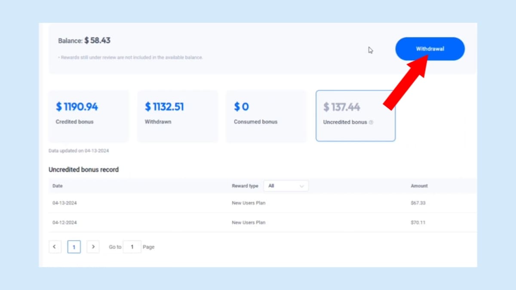The height and width of the screenshot is (290, 516).
Task: Click the Go to page input field
Action: point(132,247)
